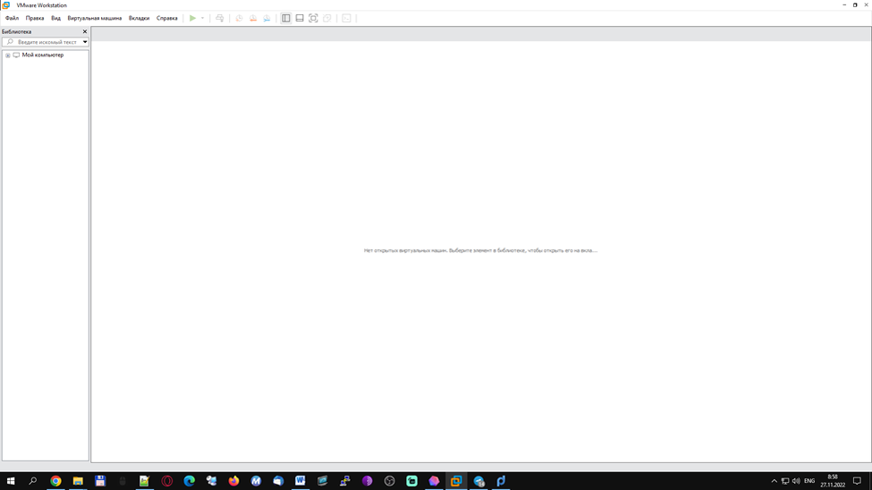The width and height of the screenshot is (872, 490).
Task: Enter full screen mode icon
Action: [x=314, y=19]
